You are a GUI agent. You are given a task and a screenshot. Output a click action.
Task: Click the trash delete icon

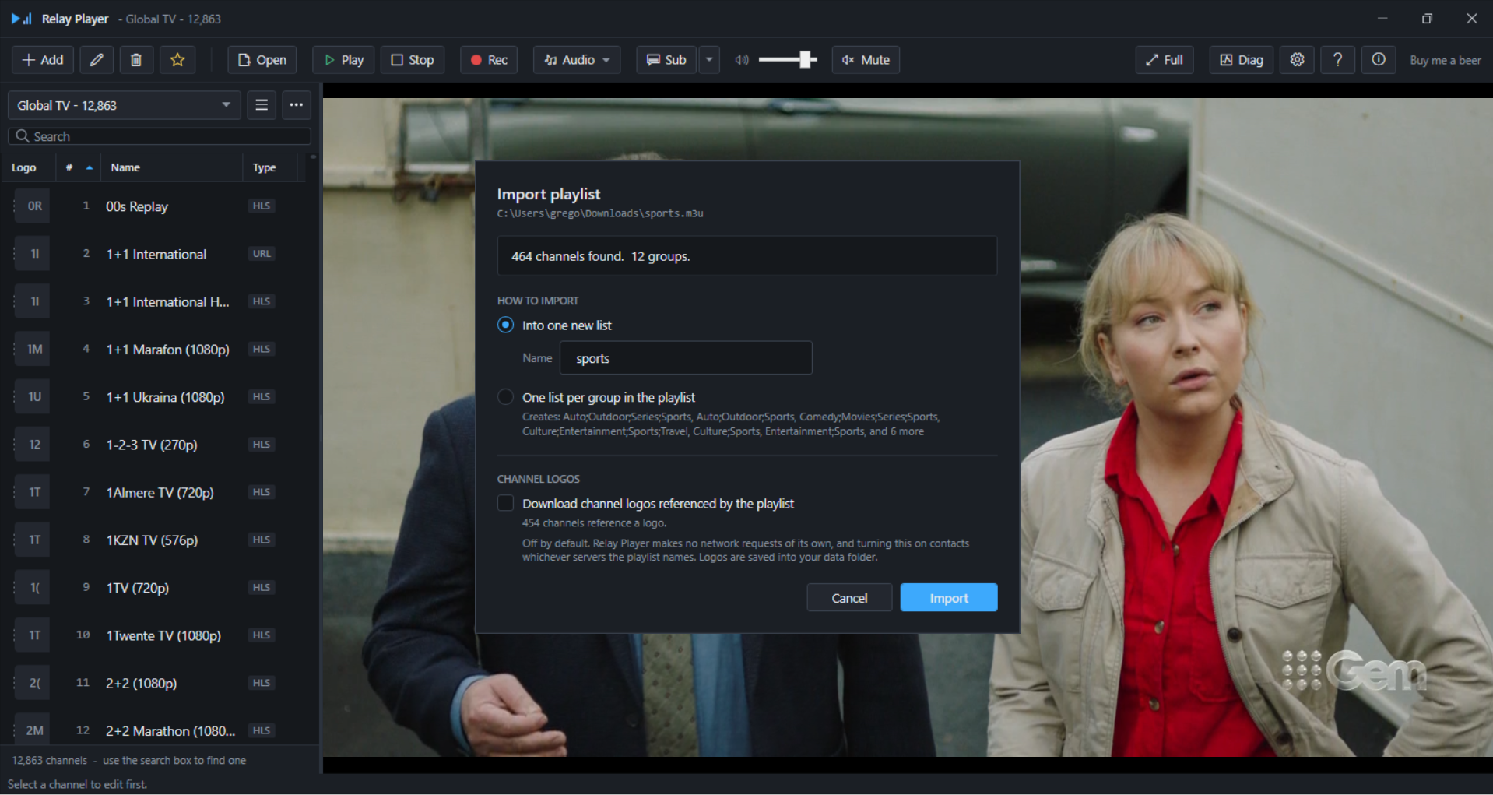(136, 60)
